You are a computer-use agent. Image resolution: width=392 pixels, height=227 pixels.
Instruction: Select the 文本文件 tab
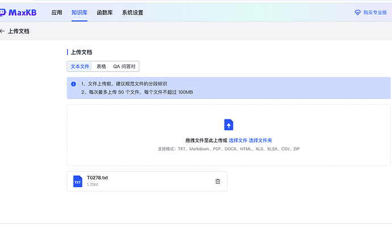click(80, 67)
